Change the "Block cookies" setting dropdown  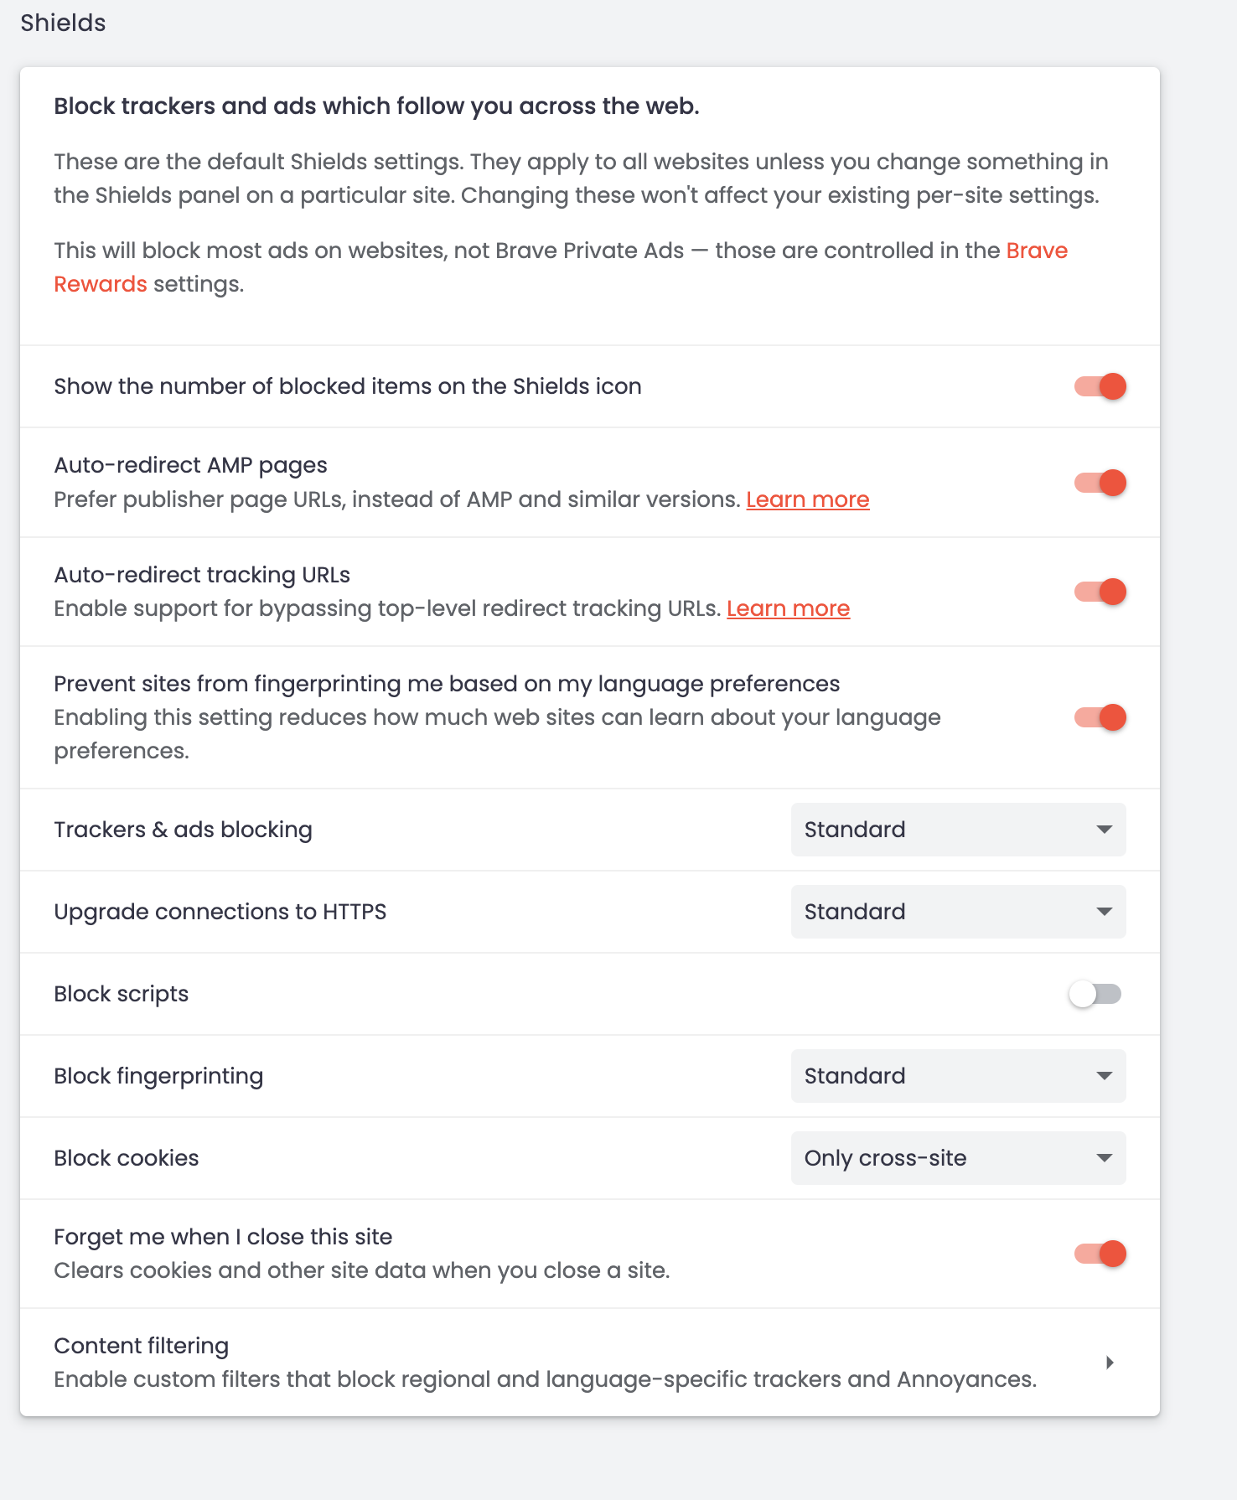click(x=958, y=1157)
